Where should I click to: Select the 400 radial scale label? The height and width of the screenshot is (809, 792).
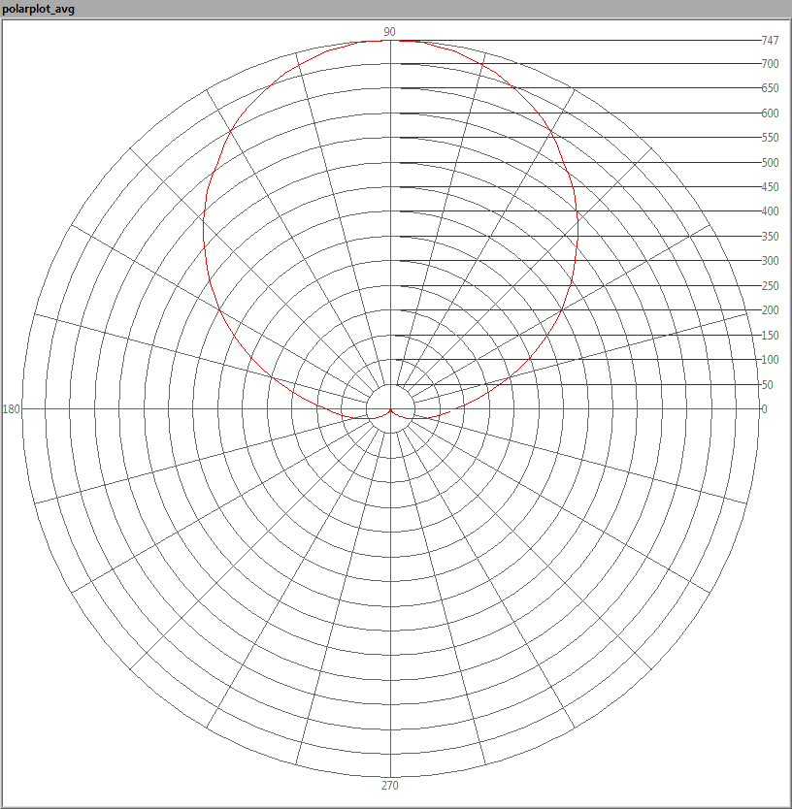pyautogui.click(x=770, y=211)
